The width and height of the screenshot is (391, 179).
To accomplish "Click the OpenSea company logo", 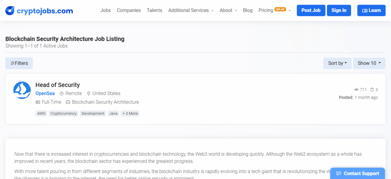I will point(22,90).
